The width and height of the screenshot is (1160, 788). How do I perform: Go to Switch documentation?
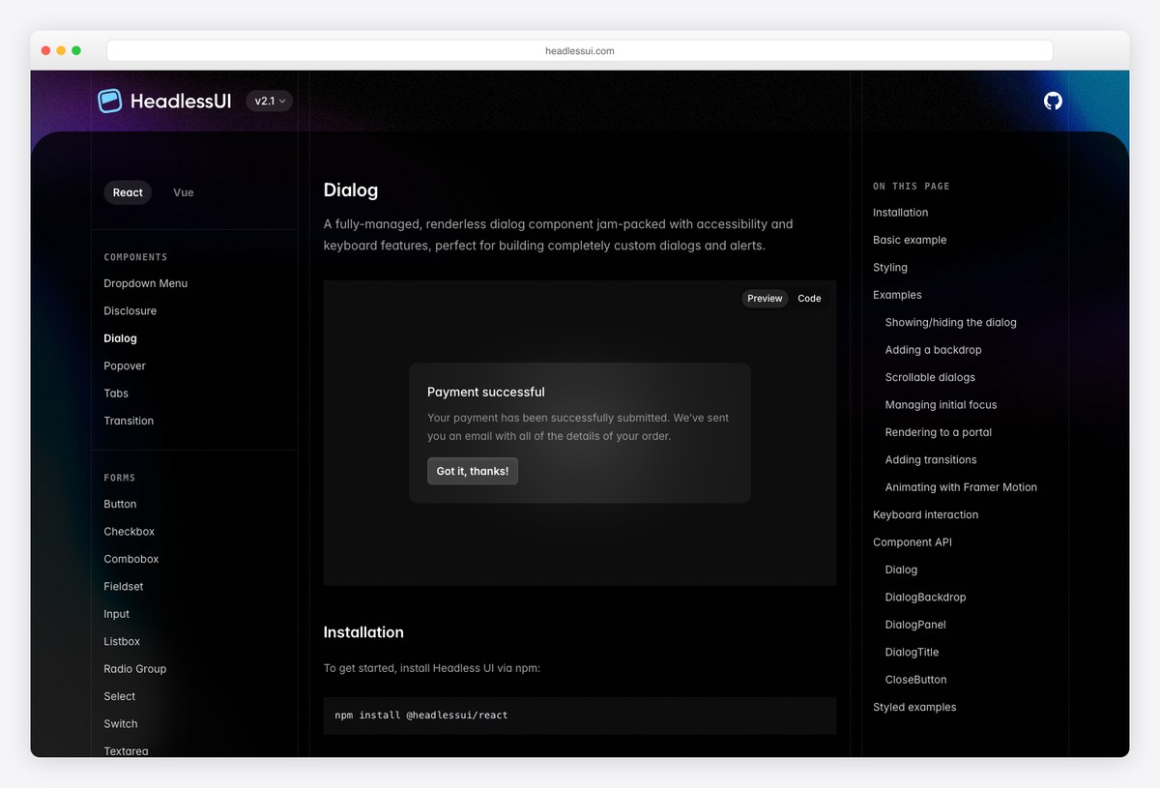coord(121,724)
